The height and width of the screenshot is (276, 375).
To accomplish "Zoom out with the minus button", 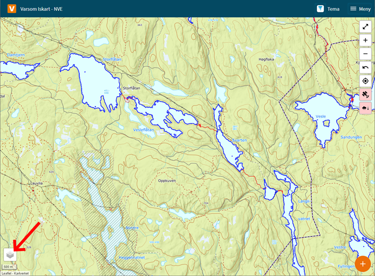I will [x=365, y=53].
